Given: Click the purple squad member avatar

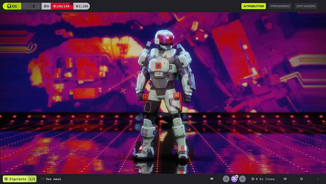Looking at the screenshot, I should pyautogui.click(x=234, y=179).
